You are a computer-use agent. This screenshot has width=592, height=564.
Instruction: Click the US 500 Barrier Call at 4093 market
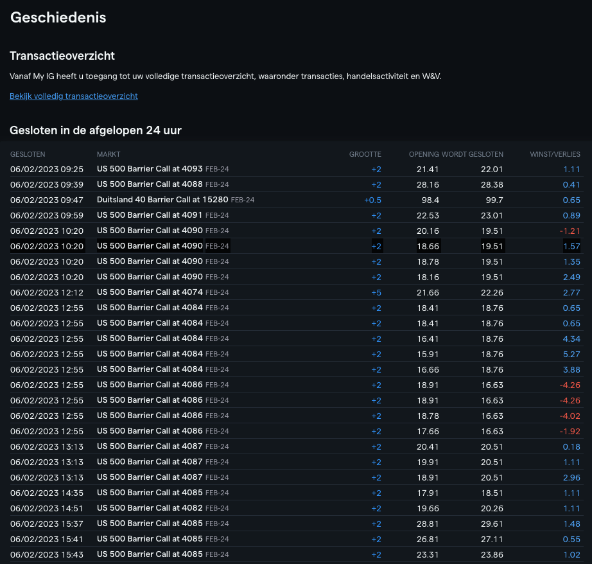click(150, 169)
